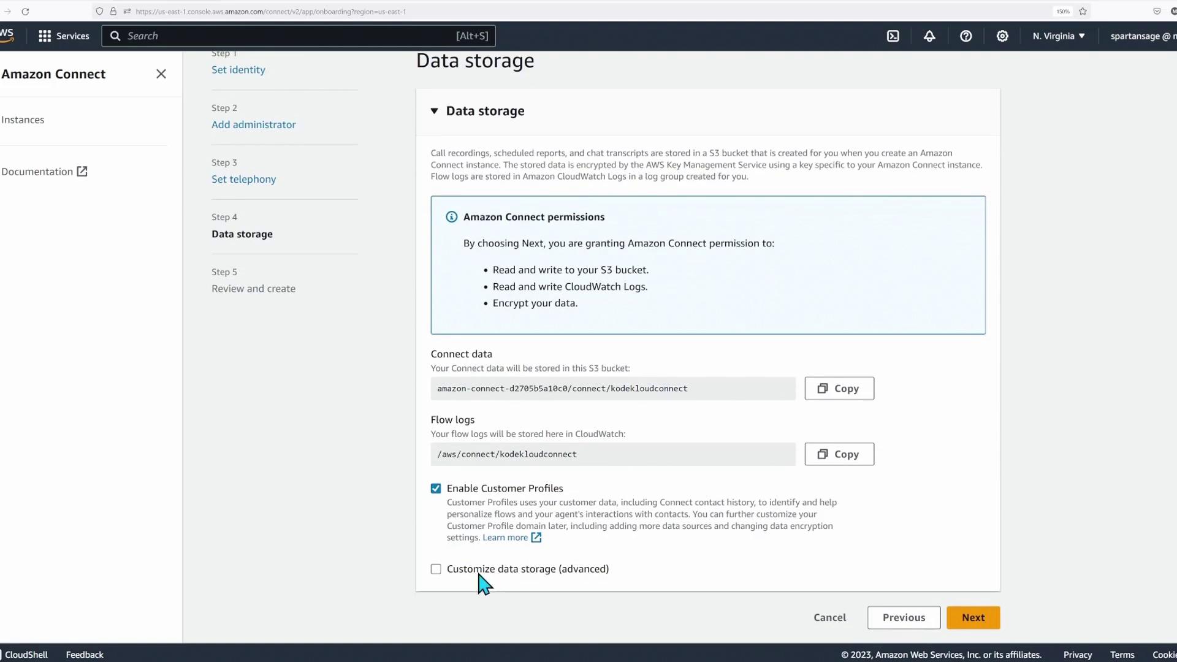The width and height of the screenshot is (1177, 662).
Task: Go to Step 2 Add administrator
Action: click(253, 124)
